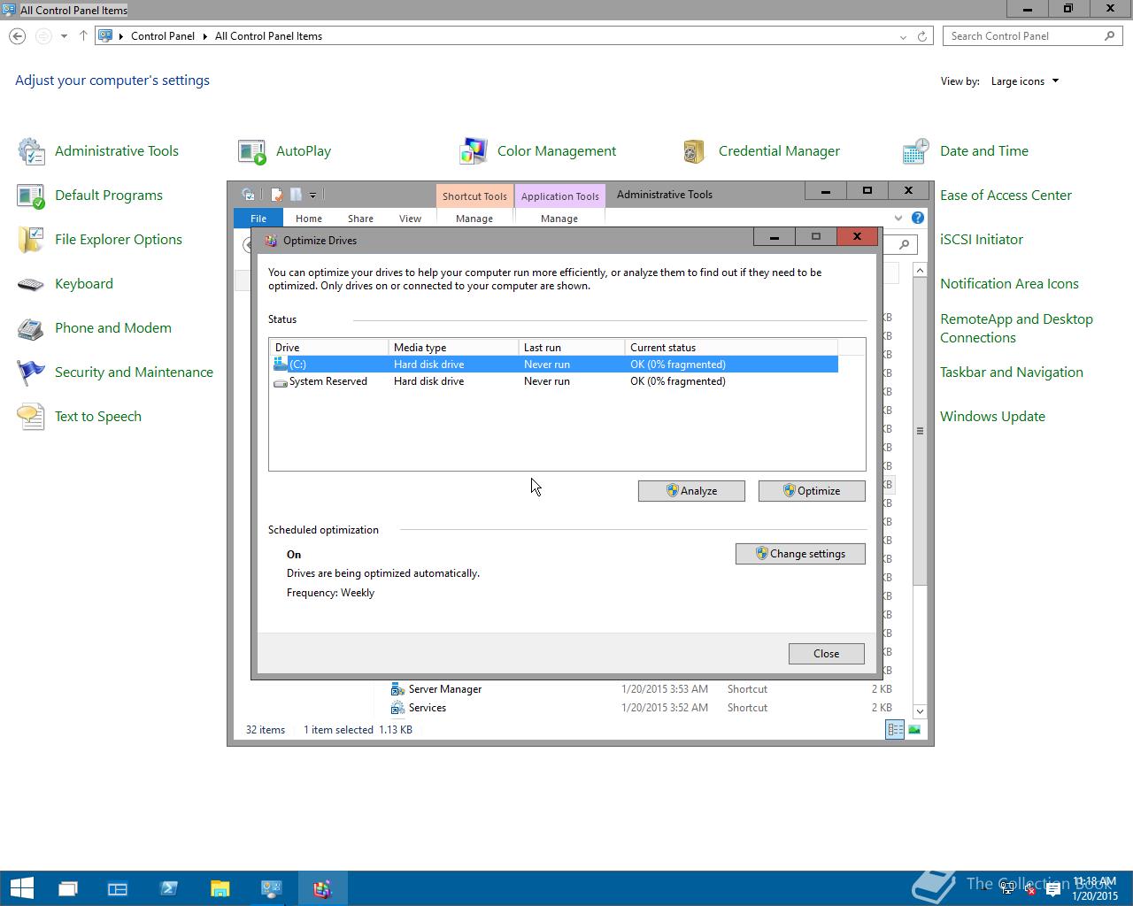Image resolution: width=1133 pixels, height=906 pixels.
Task: Click the network tray icon
Action: [1008, 890]
